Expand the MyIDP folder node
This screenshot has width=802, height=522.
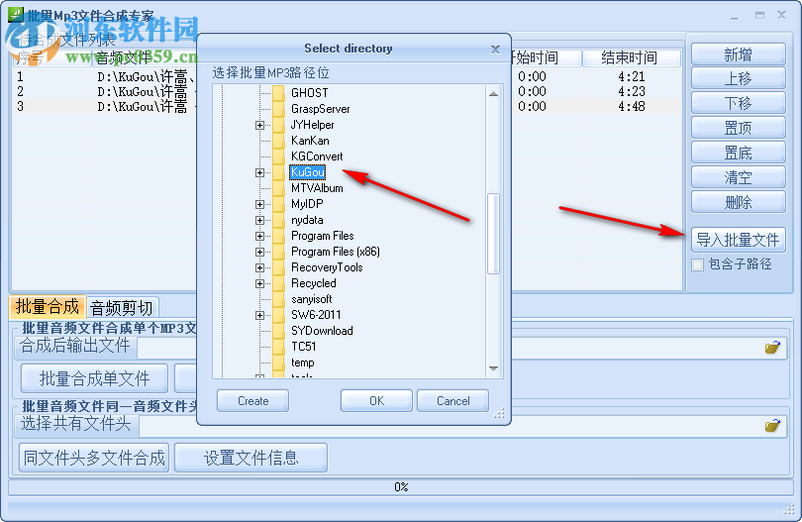[259, 204]
